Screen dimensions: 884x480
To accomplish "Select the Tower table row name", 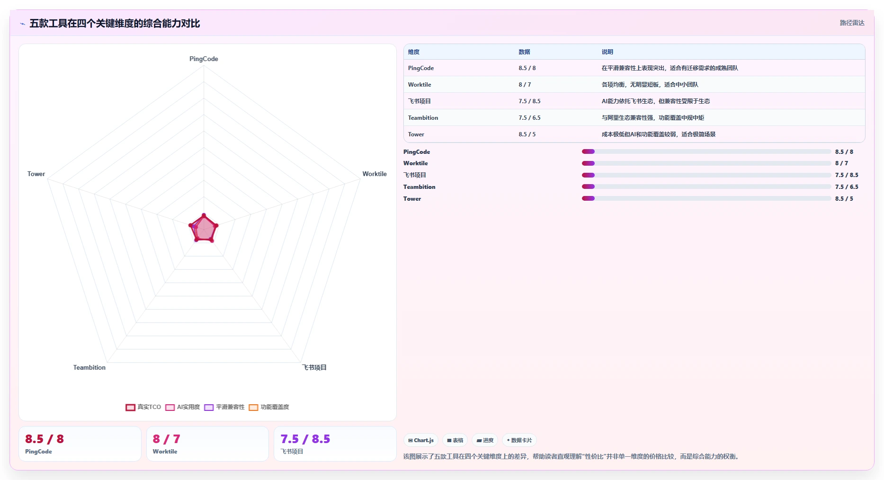I will click(416, 134).
